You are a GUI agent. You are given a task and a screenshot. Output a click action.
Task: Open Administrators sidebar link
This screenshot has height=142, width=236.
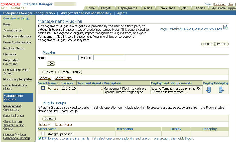click(13, 30)
